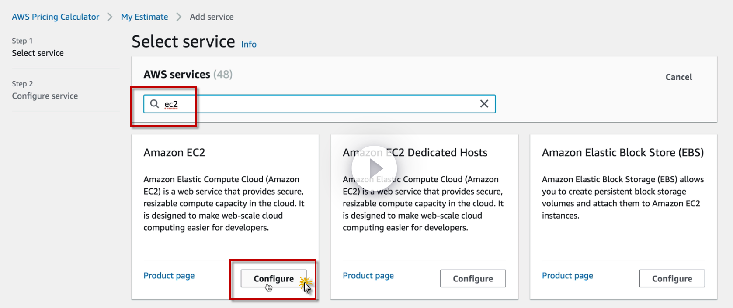Open Amazon EC2 Product page link
Image resolution: width=733 pixels, height=308 pixels.
coord(169,276)
